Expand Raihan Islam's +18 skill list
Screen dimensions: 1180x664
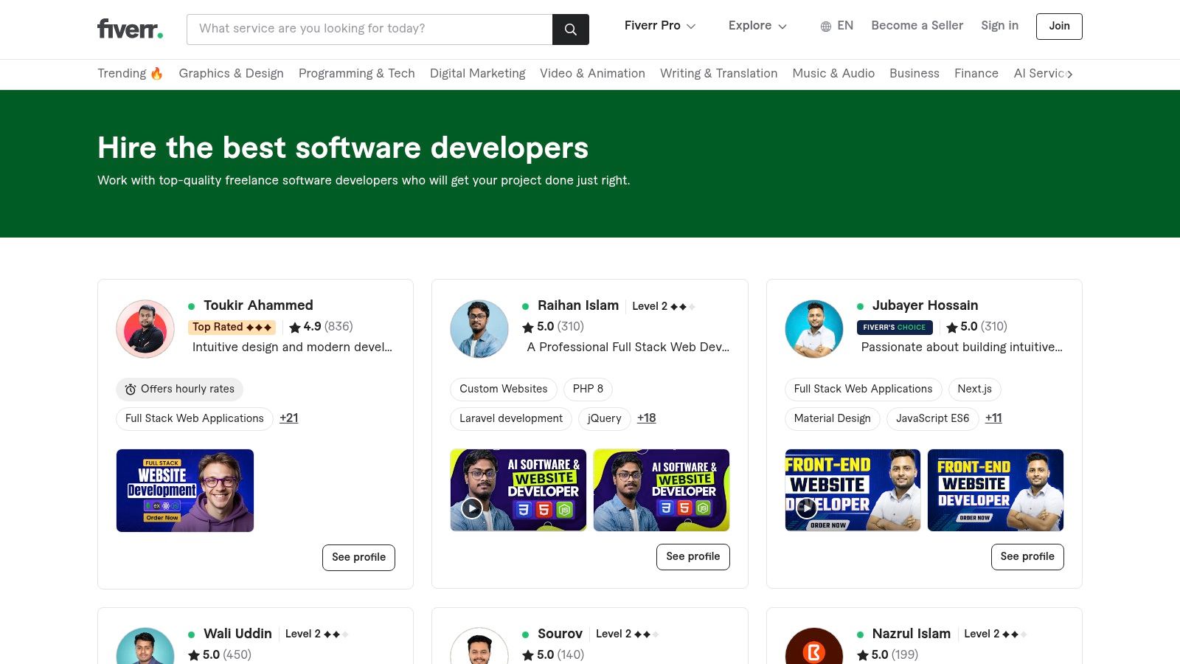pos(646,418)
